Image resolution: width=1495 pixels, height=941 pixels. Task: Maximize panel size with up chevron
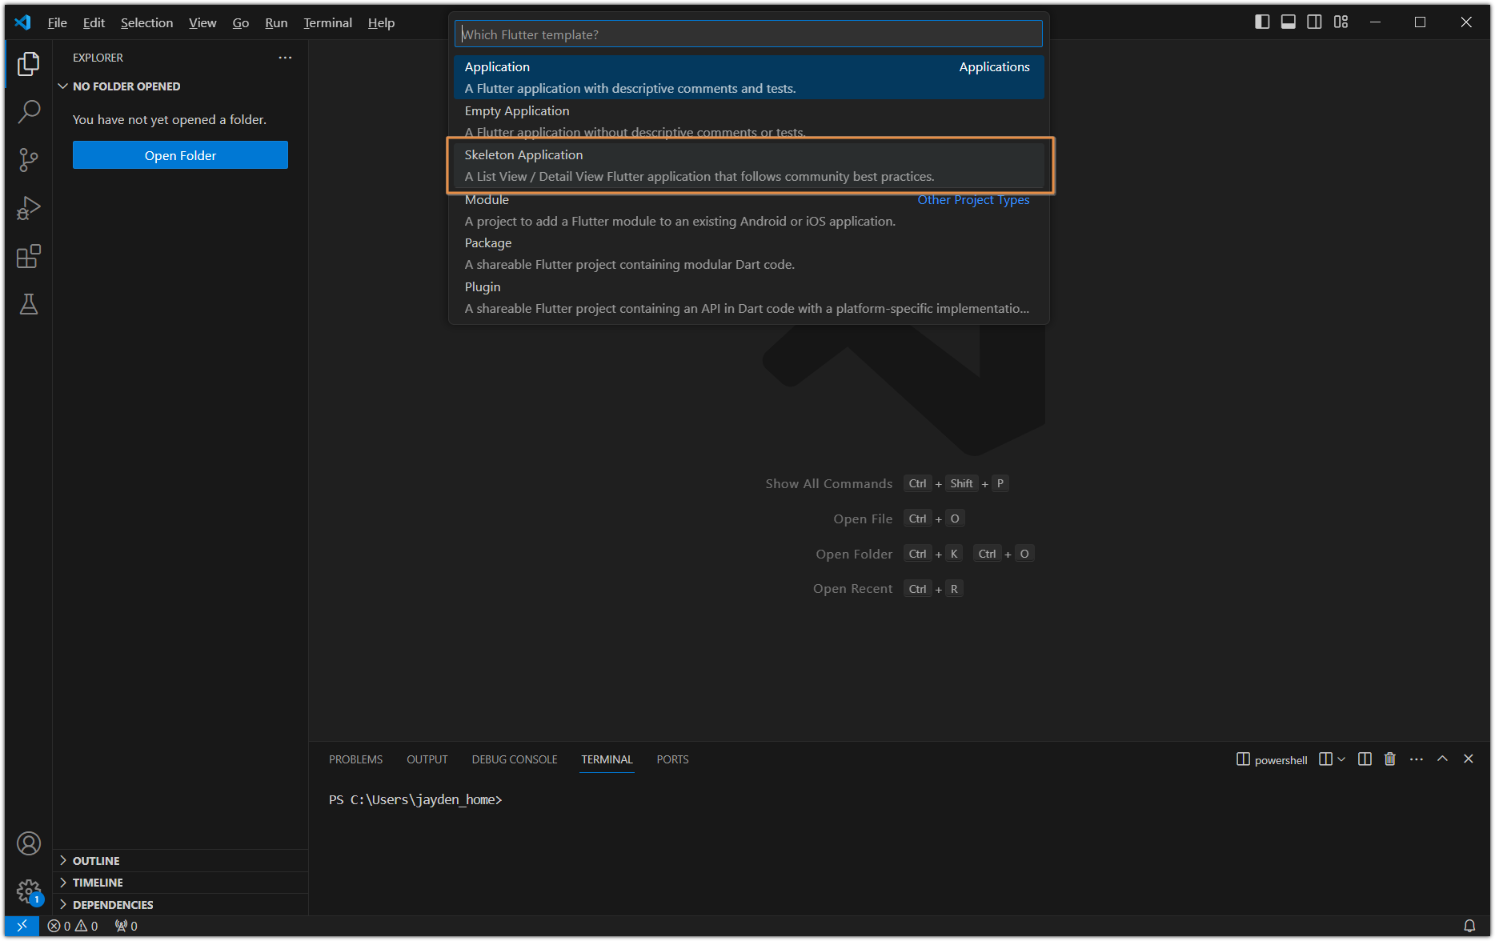coord(1442,759)
